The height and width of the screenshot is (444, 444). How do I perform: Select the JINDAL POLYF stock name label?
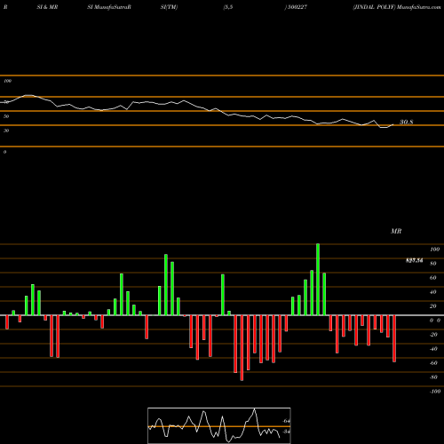(x=374, y=7)
